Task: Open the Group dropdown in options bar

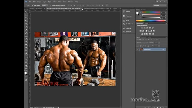Action: coord(45,5)
